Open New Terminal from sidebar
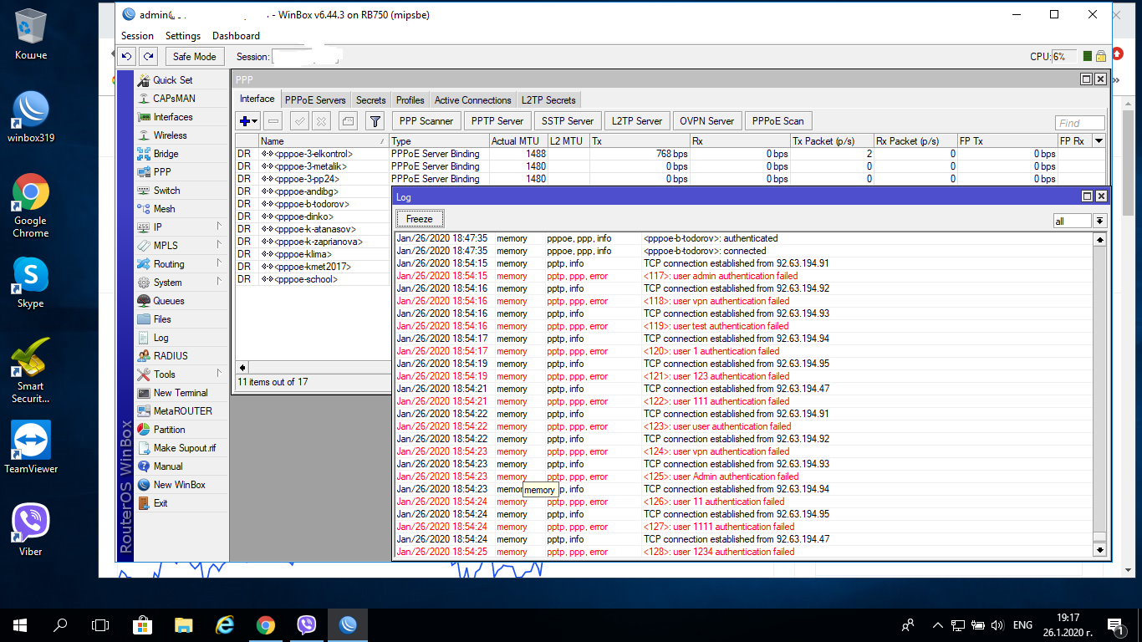This screenshot has width=1142, height=642. click(180, 393)
